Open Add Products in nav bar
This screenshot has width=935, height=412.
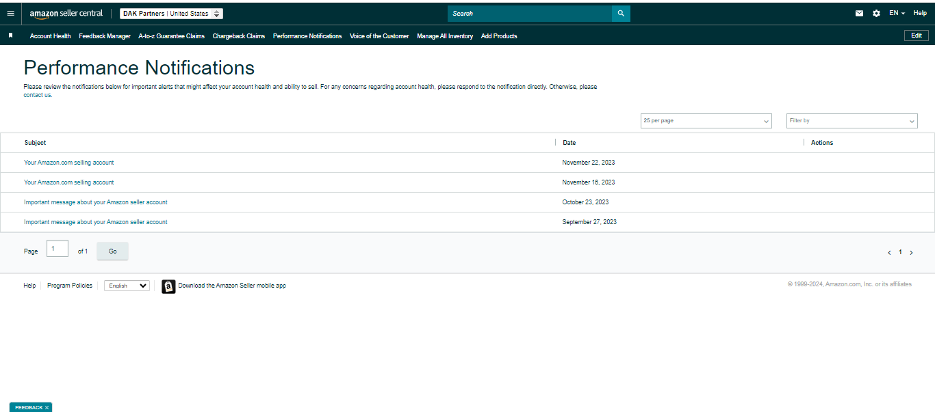coord(499,36)
